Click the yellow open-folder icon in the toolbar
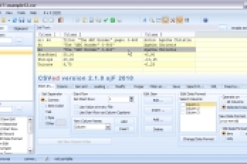247x164 pixels. (x=3, y=20)
